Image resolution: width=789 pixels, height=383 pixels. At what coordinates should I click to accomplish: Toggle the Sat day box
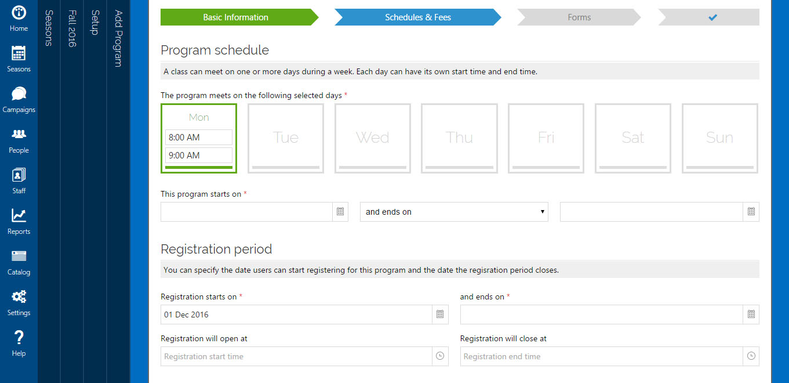coord(633,138)
